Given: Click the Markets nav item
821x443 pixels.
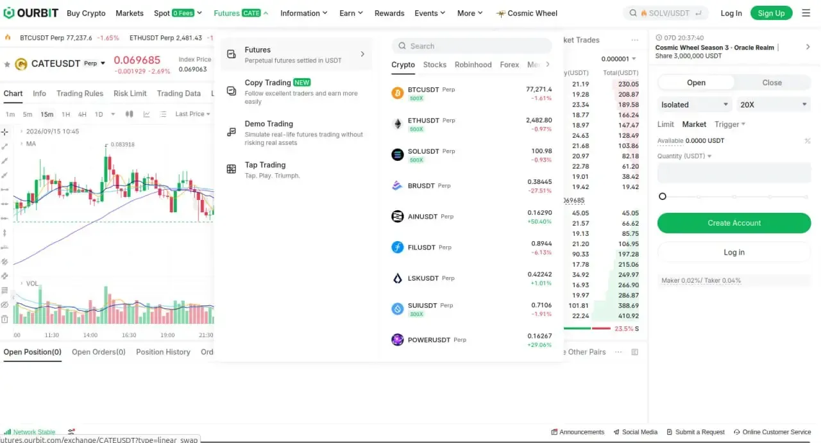Looking at the screenshot, I should pyautogui.click(x=130, y=13).
